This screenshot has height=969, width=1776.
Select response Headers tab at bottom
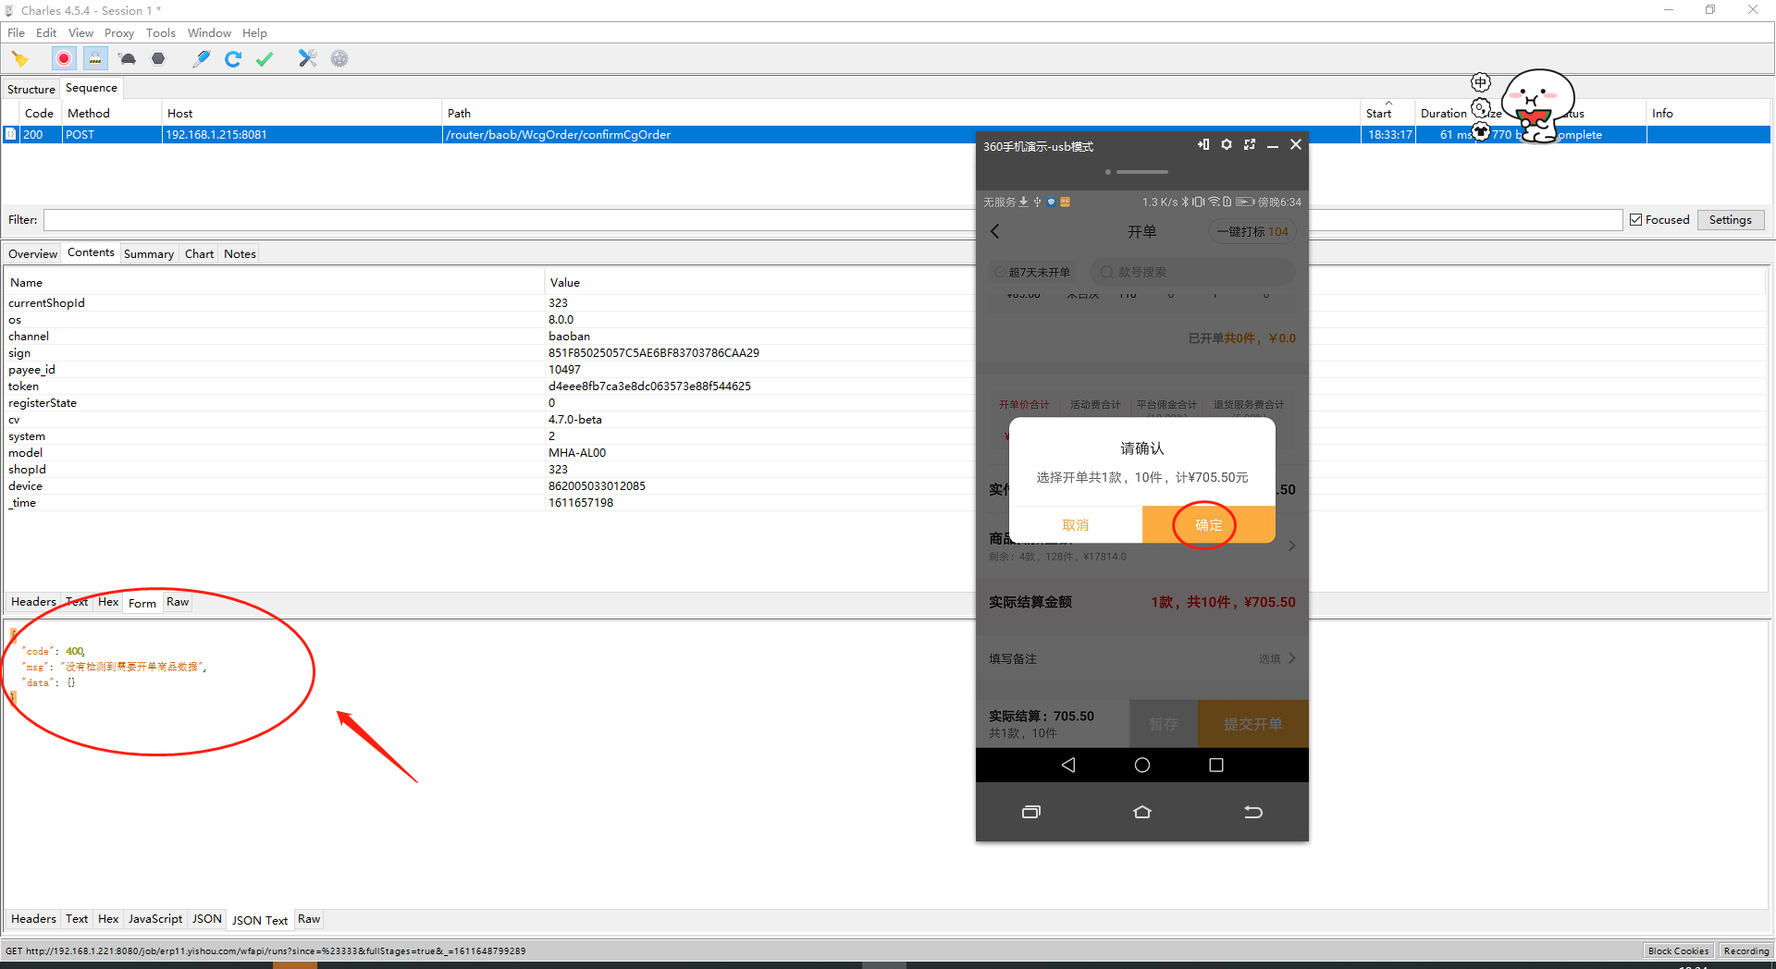(33, 919)
